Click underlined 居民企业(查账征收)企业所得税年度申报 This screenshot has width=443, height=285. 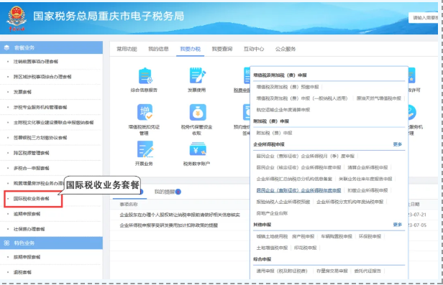coord(298,190)
